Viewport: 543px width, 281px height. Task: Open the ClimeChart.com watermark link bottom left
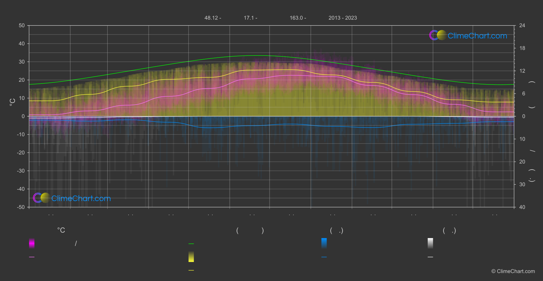tap(81, 199)
